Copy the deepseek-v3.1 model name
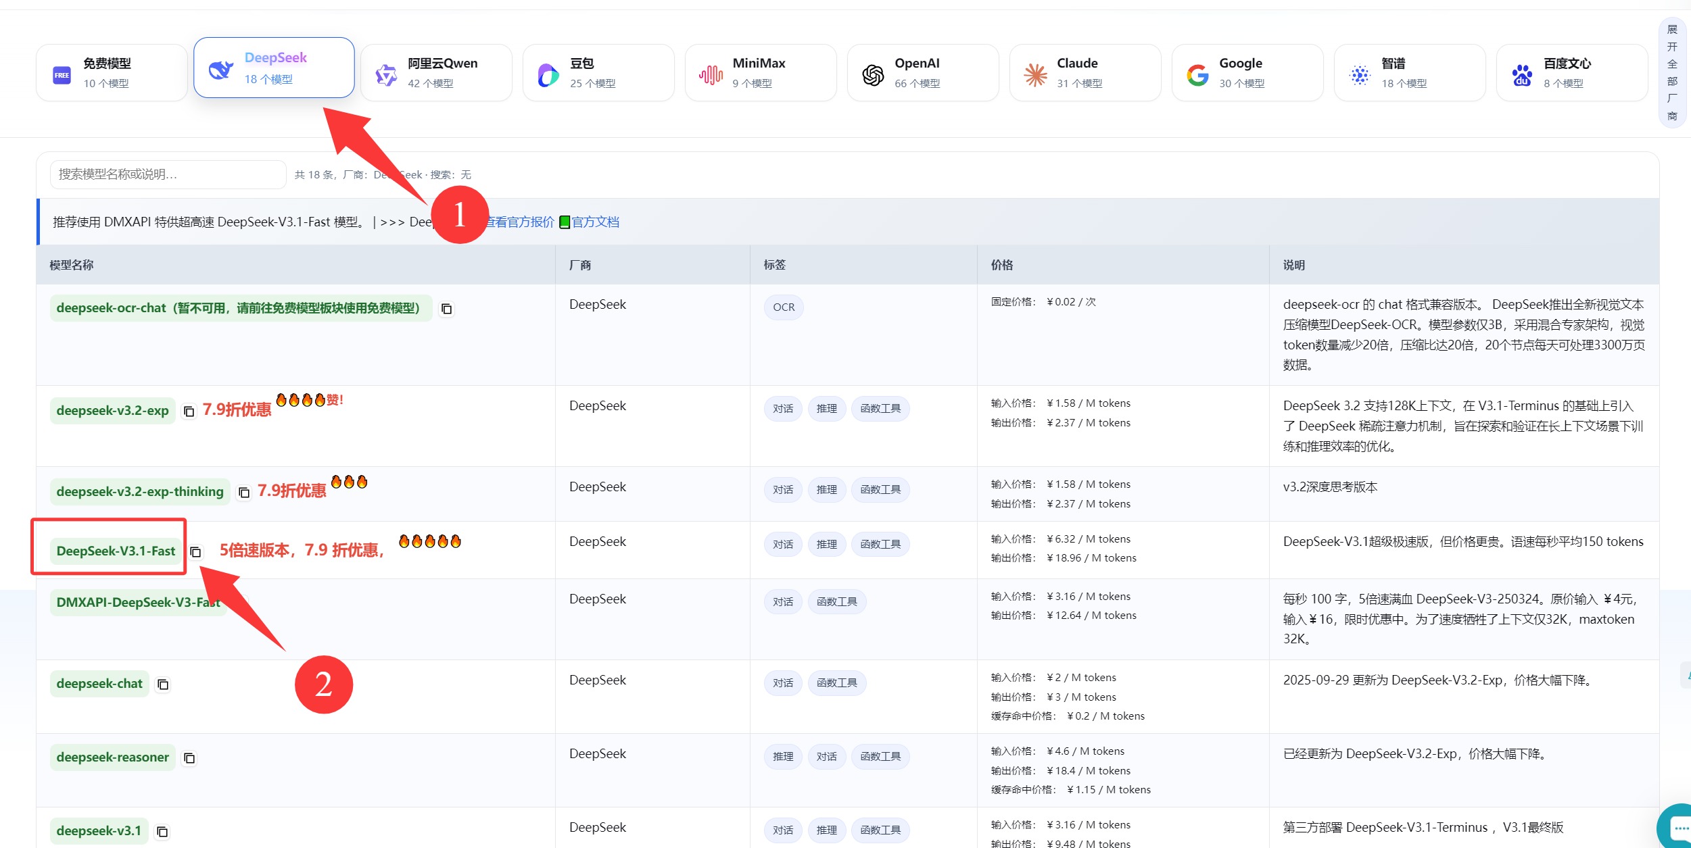 click(x=162, y=832)
